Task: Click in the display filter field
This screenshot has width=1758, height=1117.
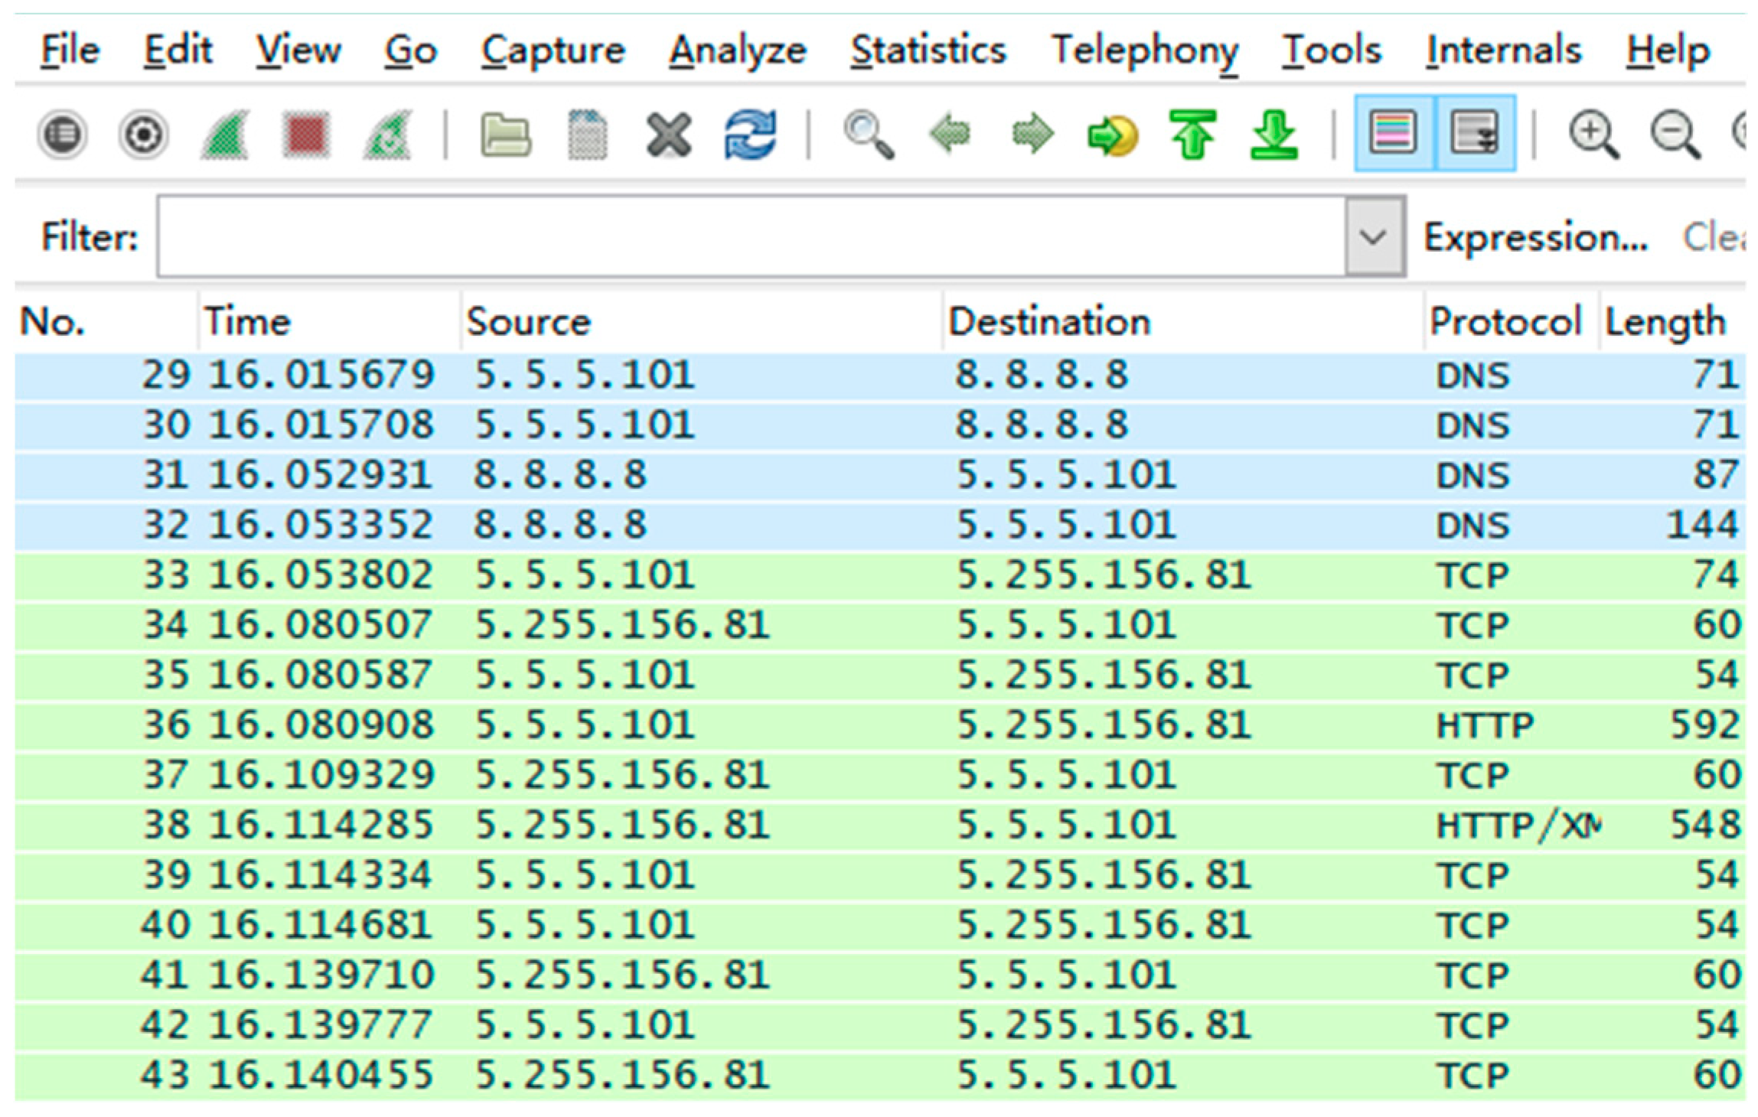Action: [750, 236]
